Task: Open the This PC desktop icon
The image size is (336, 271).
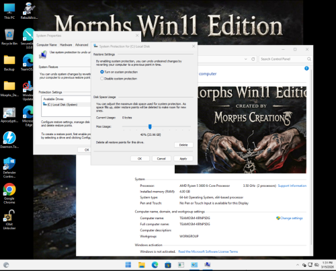Action: pos(9,11)
